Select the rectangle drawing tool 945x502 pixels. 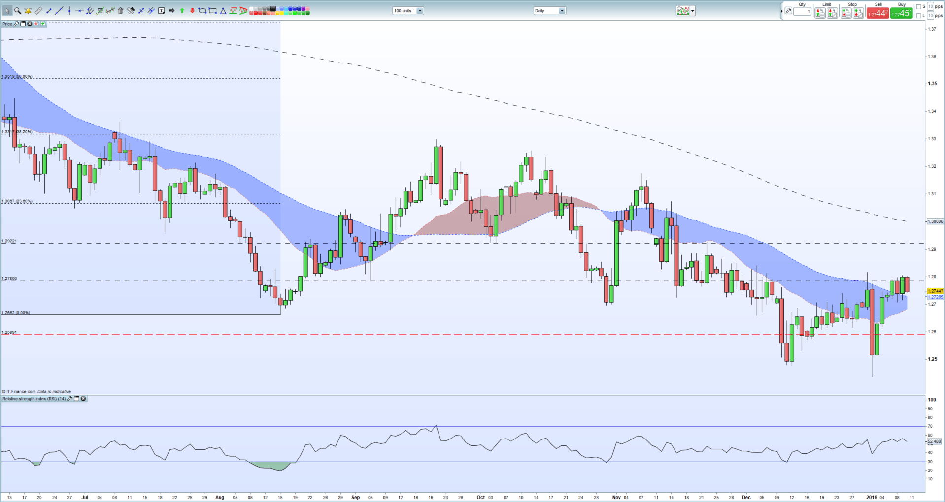212,11
